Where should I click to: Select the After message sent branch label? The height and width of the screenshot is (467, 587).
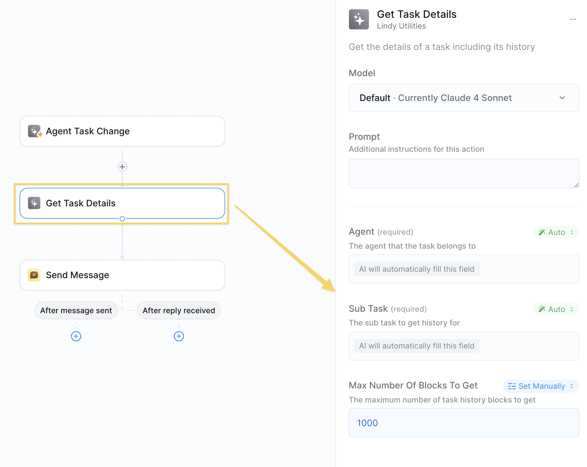[76, 311]
